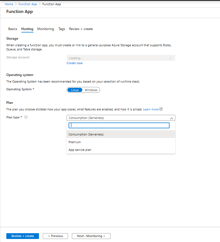The width and height of the screenshot is (220, 242).
Task: Click the external link icon beside Learn more
Action: tap(161, 109)
